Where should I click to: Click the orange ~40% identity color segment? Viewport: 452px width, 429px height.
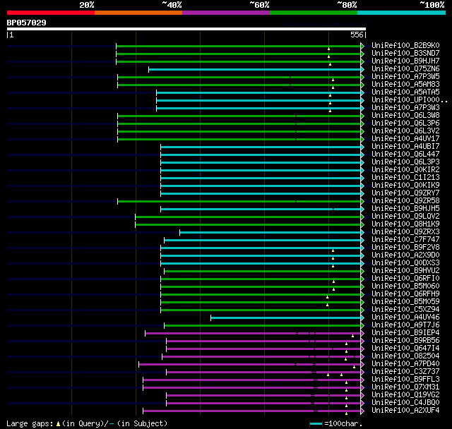[x=138, y=13]
